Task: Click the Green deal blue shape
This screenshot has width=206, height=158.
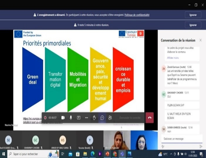Action: tap(33, 79)
